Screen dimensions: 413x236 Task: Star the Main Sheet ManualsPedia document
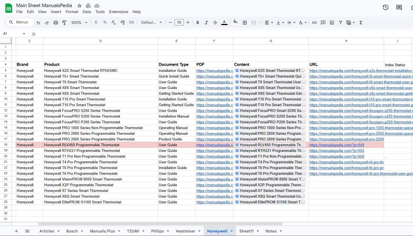tap(79, 6)
